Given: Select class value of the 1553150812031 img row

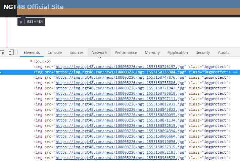Looking at the screenshot, I should pyautogui.click(x=215, y=104).
